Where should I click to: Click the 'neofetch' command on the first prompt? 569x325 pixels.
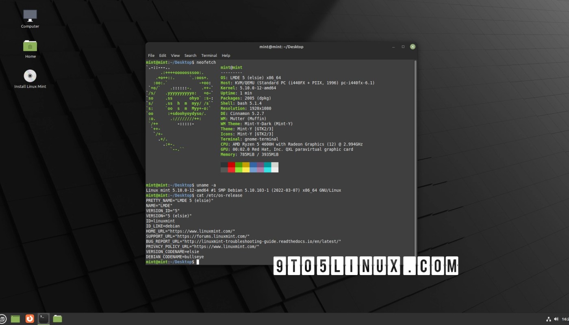click(206, 62)
